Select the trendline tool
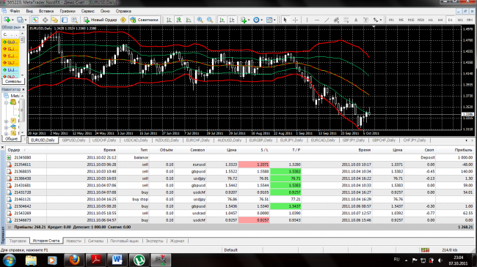 tap(327, 20)
